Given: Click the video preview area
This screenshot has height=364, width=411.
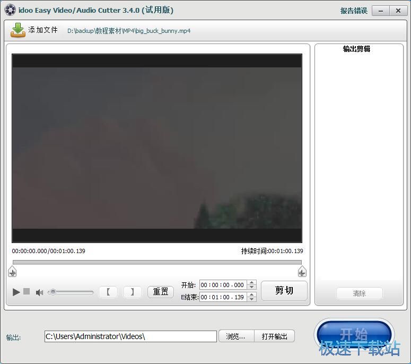Looking at the screenshot, I should (157, 148).
